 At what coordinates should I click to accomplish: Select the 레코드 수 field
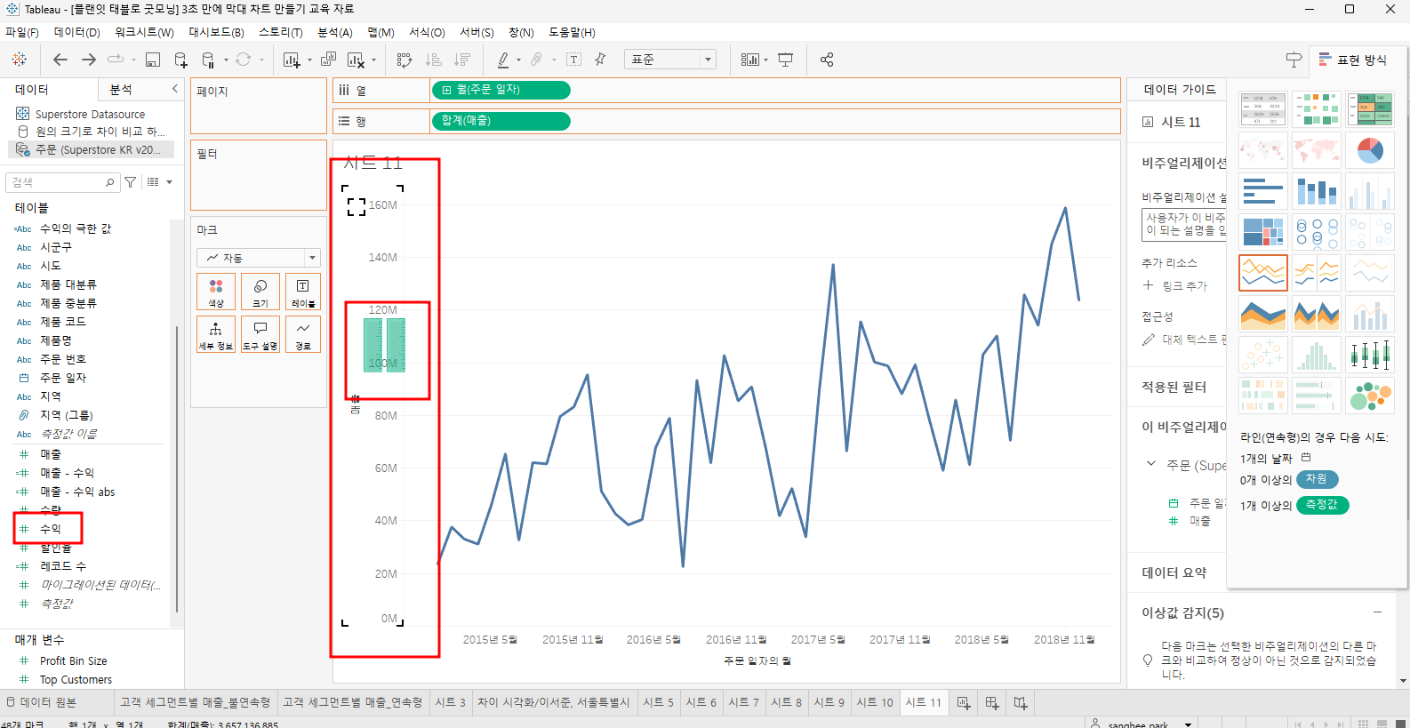pyautogui.click(x=63, y=566)
